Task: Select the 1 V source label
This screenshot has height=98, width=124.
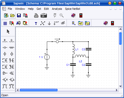Action: click(x=41, y=57)
